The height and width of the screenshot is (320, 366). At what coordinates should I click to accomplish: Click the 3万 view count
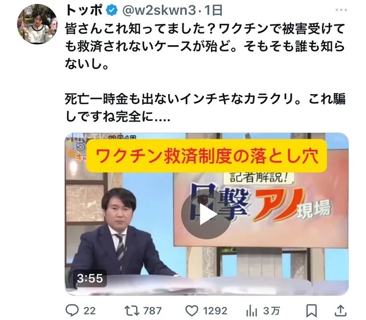coord(272,311)
